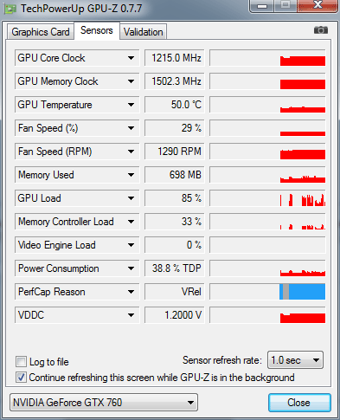Select the Sensors tab
This screenshot has height=420, width=340.
coord(97,30)
